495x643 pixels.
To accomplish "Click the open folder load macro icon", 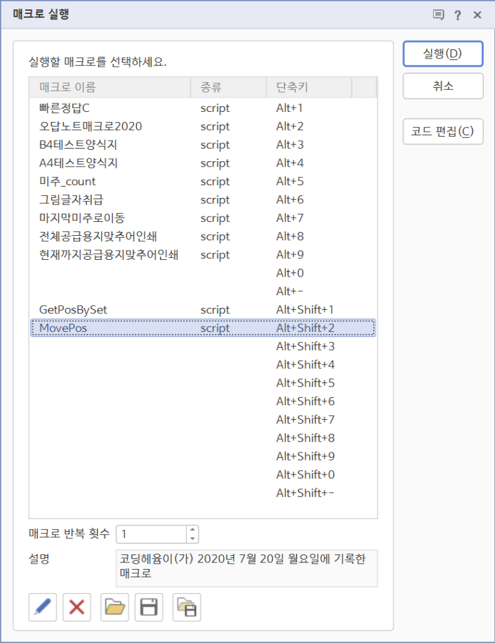I will point(115,607).
